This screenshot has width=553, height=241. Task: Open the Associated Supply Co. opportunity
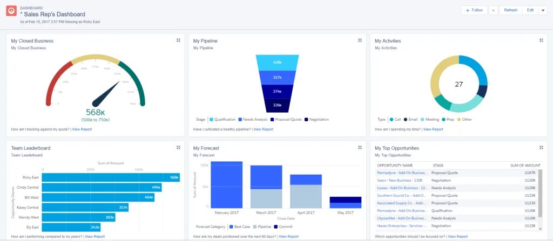(402, 203)
